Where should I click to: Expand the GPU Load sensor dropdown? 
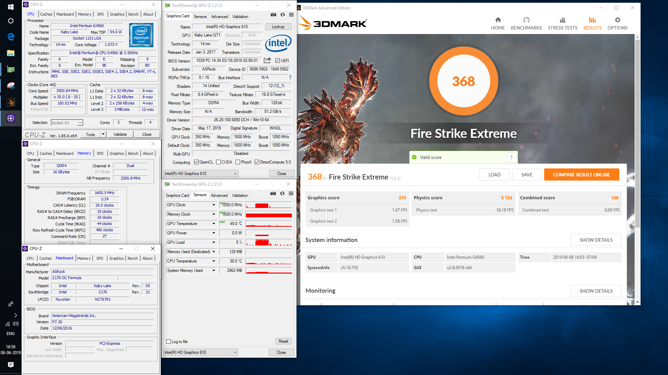tap(214, 242)
